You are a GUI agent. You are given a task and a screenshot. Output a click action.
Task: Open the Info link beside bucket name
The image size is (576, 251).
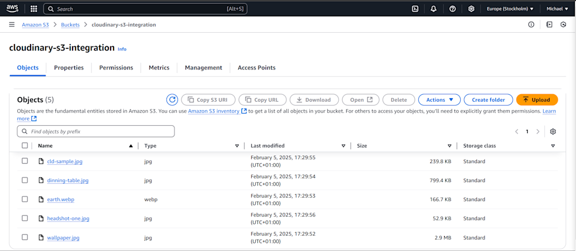pyautogui.click(x=122, y=49)
